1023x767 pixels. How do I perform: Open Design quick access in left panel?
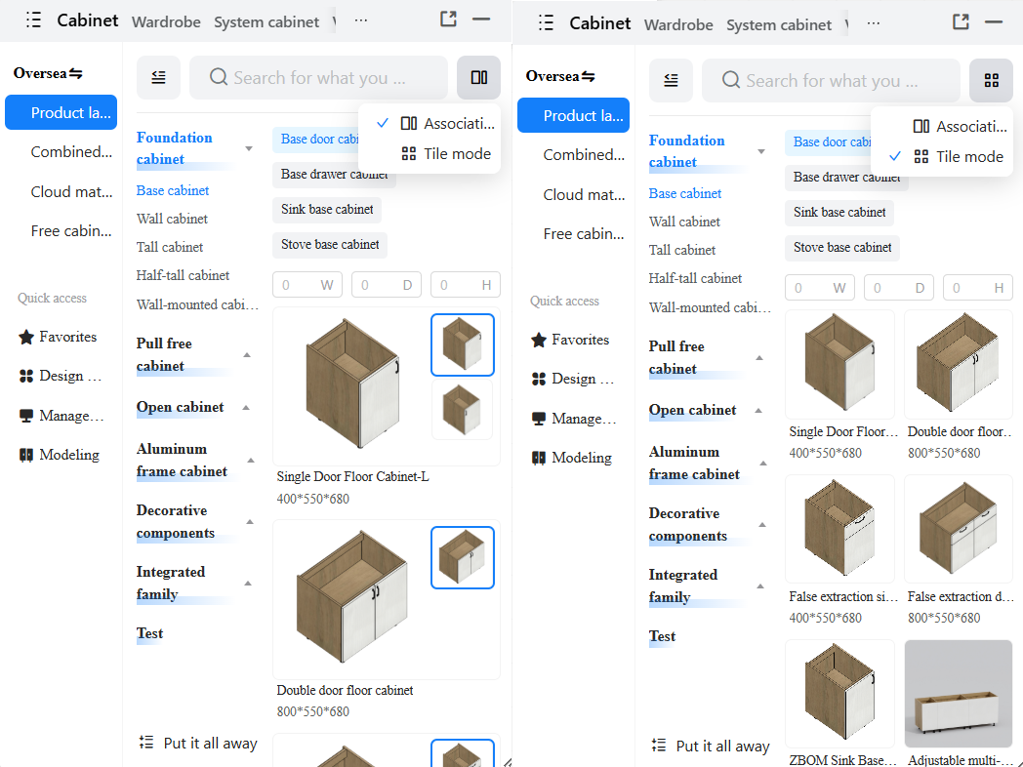60,377
